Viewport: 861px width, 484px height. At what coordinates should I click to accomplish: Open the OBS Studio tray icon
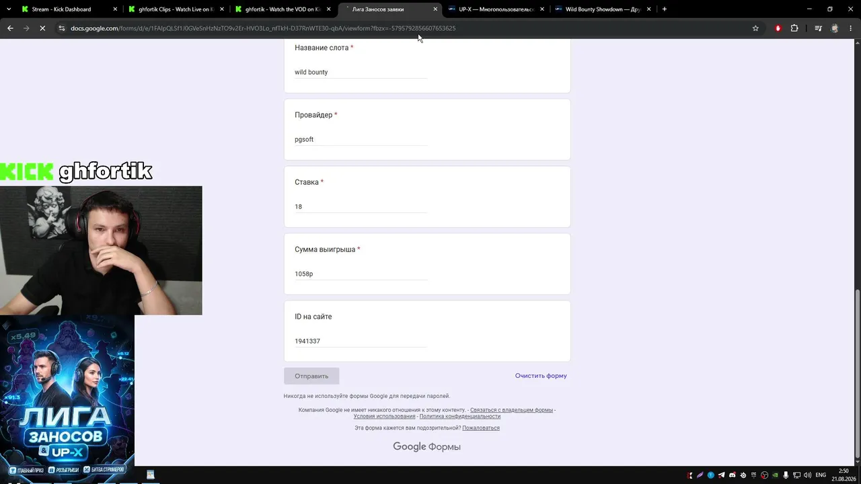(x=764, y=475)
